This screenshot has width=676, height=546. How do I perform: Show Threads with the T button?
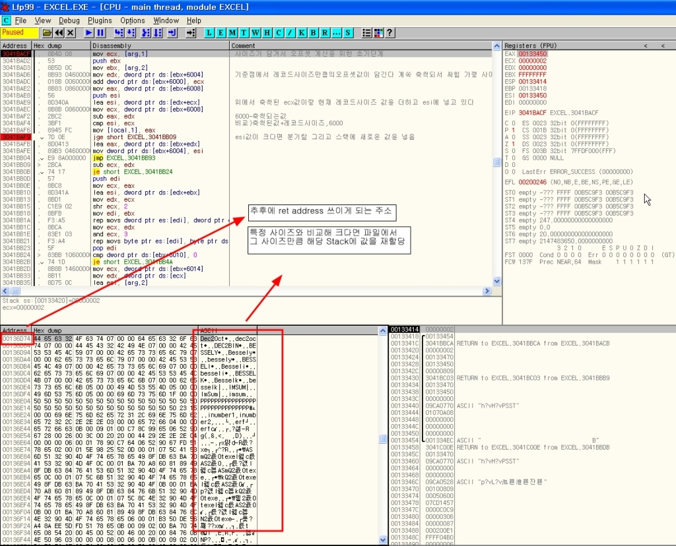[x=244, y=33]
